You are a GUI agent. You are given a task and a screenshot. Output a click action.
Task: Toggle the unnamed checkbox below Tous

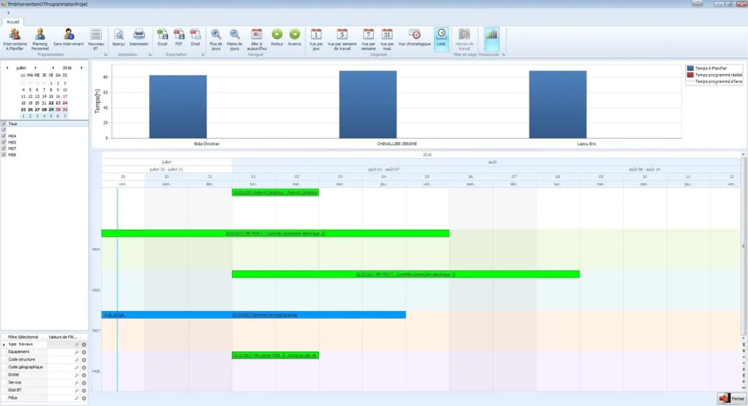(x=4, y=130)
